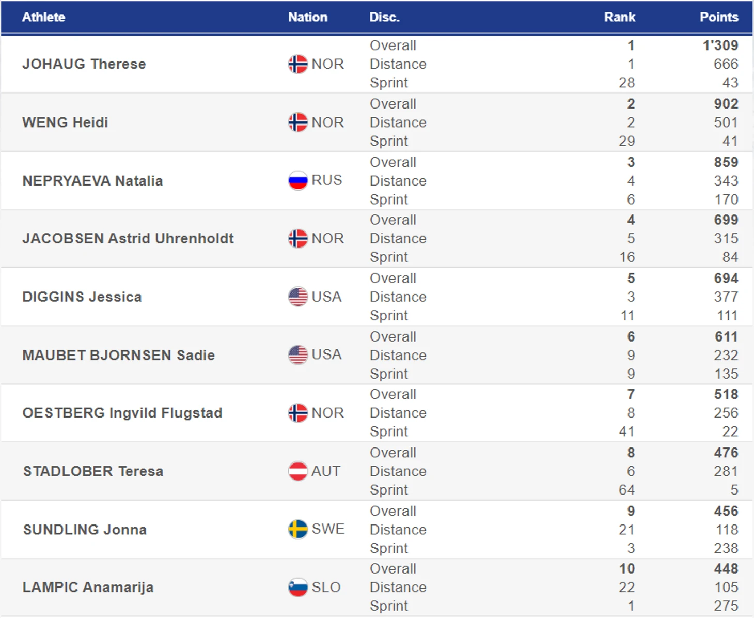Click Johaug's overall points value 1'309
The height and width of the screenshot is (618, 754).
[x=720, y=45]
